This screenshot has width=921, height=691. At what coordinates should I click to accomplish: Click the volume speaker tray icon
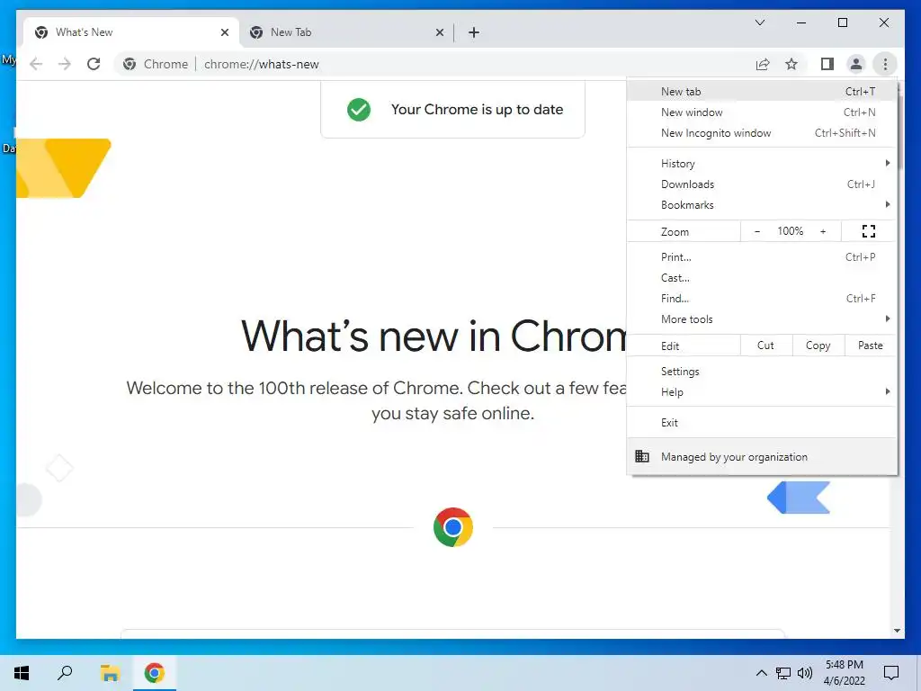(x=805, y=673)
